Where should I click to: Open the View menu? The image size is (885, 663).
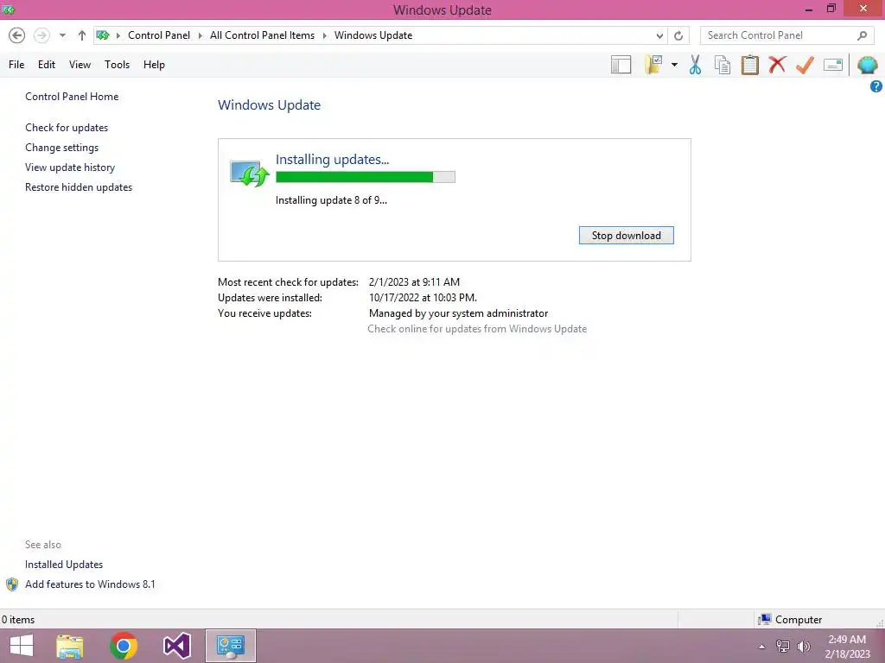[x=80, y=65]
